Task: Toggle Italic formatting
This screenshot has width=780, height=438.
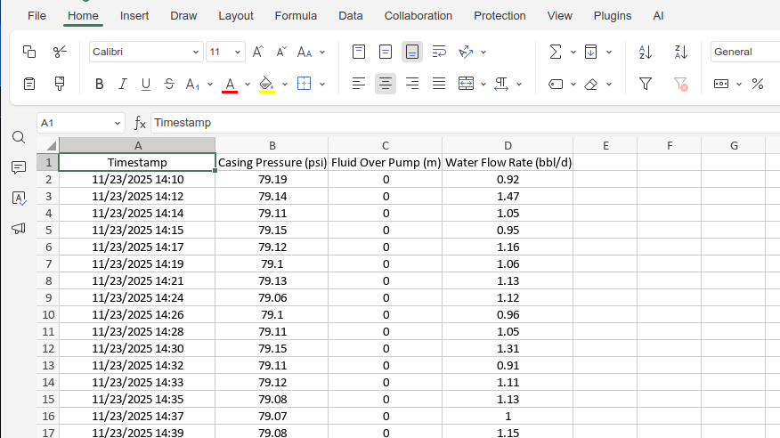Action: point(122,84)
